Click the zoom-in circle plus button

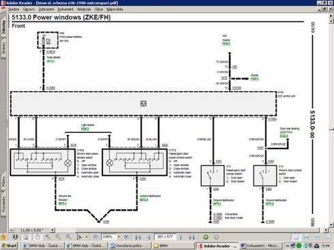[126, 237]
